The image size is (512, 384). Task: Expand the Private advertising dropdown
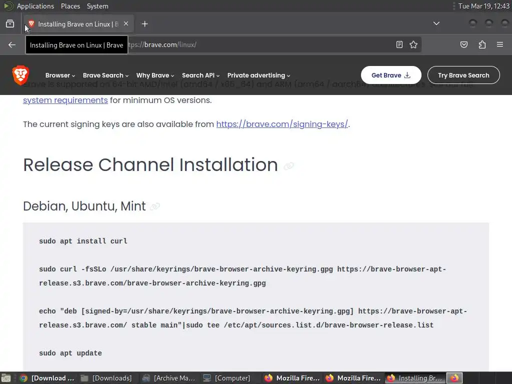tap(258, 75)
